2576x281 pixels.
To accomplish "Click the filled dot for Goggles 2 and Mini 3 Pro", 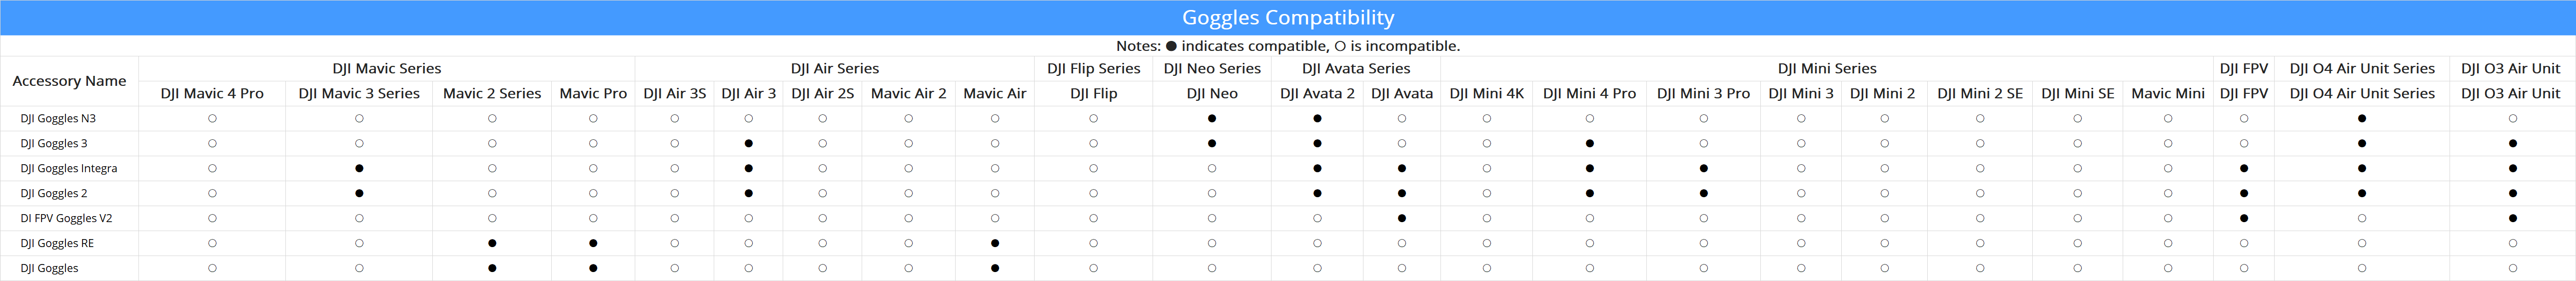I will point(1703,193).
